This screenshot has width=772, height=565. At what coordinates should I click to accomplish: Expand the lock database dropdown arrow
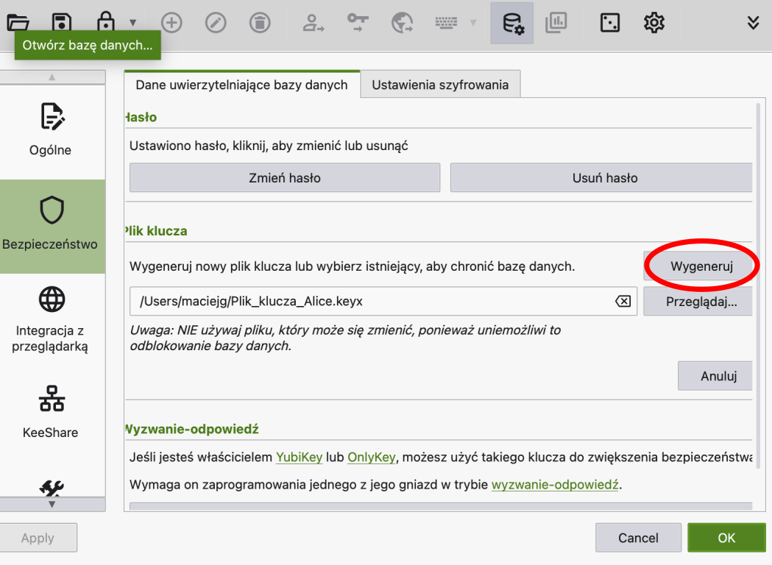click(x=132, y=23)
